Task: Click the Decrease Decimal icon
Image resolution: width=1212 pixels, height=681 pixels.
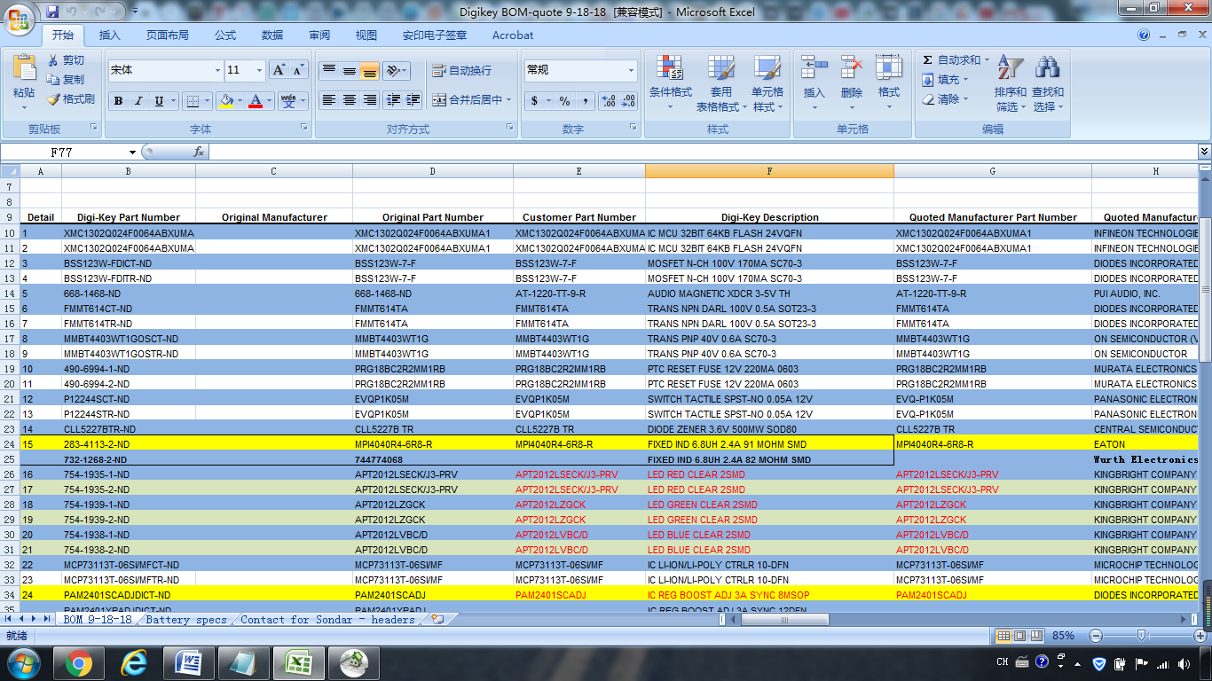Action: (629, 101)
